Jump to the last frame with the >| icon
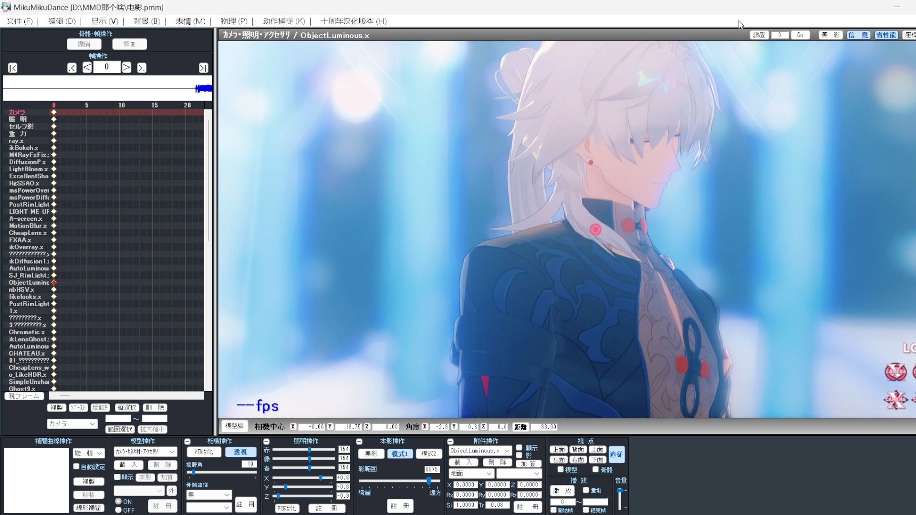This screenshot has height=515, width=916. pyautogui.click(x=203, y=68)
